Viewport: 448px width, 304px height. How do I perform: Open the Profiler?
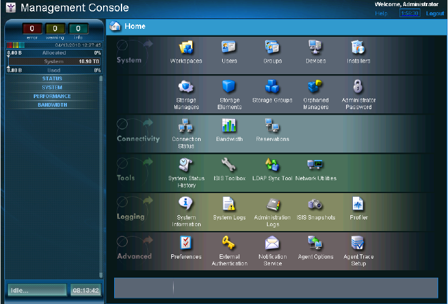(x=358, y=204)
